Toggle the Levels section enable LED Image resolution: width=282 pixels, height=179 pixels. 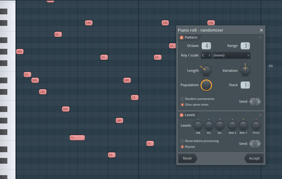182,115
